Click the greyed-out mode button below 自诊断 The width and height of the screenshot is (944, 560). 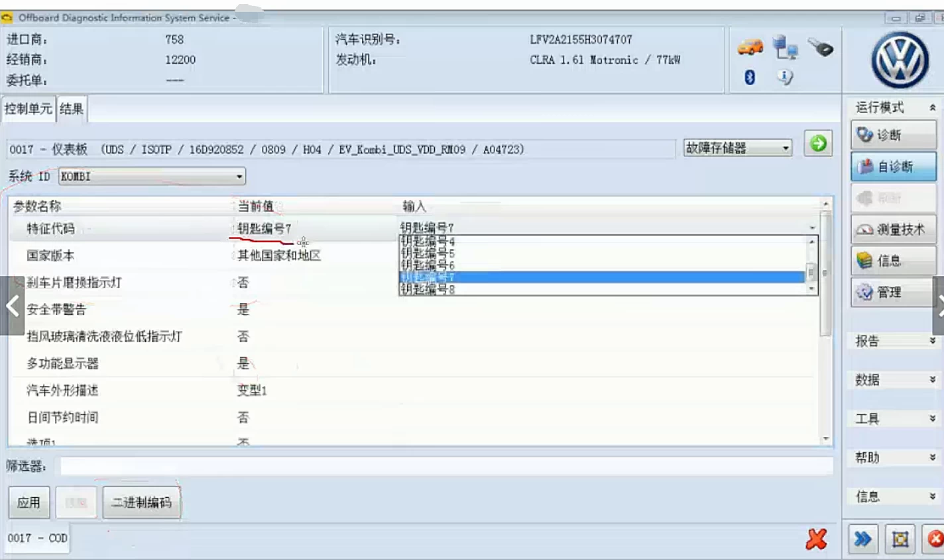click(894, 198)
